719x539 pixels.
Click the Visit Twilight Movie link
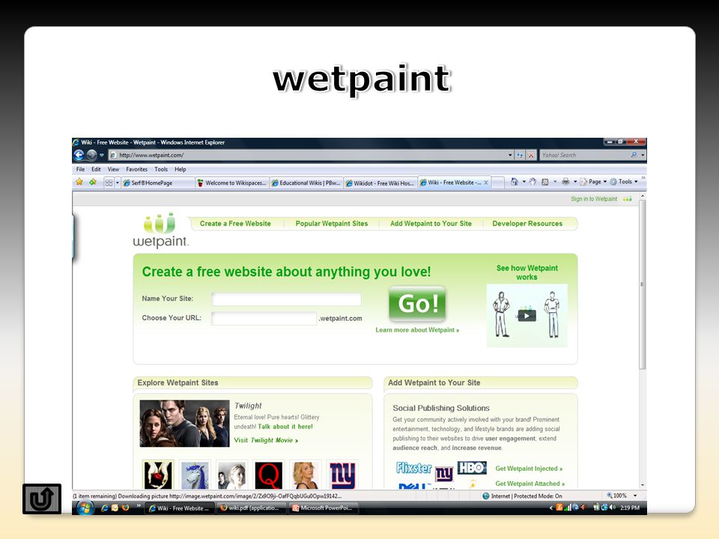266,440
